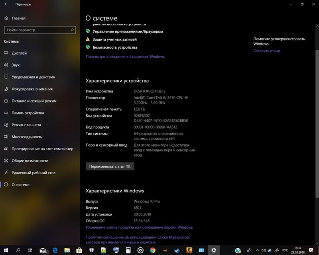Click the product code 00331-10000-00001-AA512
The width and height of the screenshot is (319, 255).
pyautogui.click(x=155, y=127)
